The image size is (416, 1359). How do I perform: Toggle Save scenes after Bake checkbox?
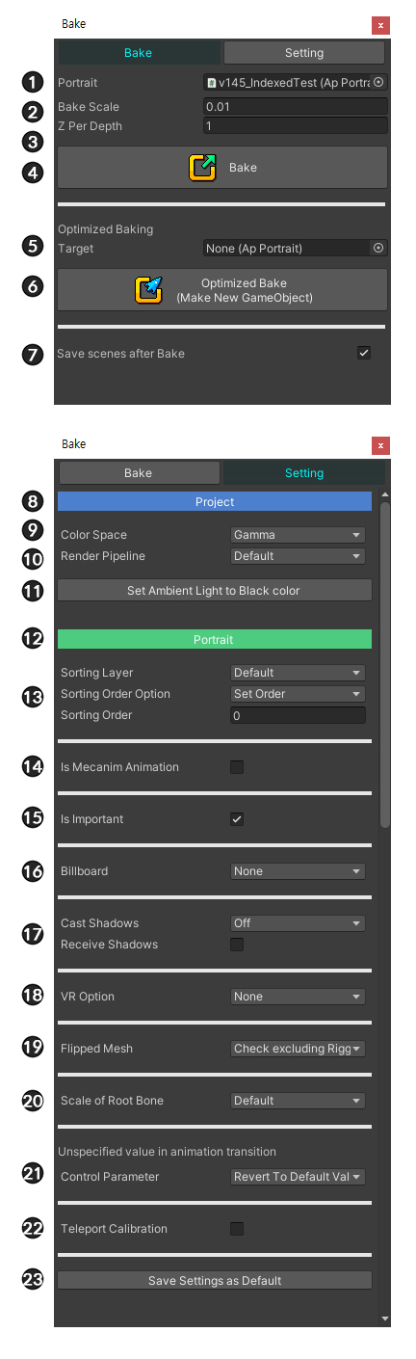pos(364,353)
